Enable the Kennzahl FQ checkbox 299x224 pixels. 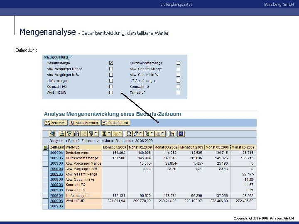[111, 86]
